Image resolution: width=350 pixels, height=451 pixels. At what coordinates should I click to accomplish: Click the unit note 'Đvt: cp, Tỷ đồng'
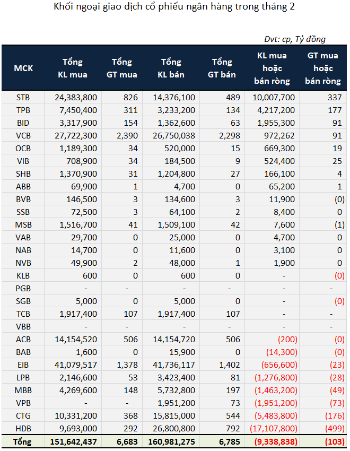[295, 39]
